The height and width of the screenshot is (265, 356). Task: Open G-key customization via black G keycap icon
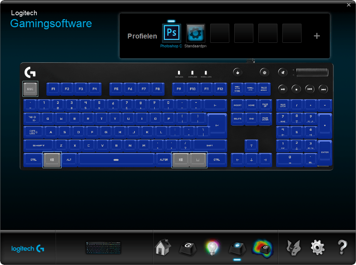coord(188,248)
